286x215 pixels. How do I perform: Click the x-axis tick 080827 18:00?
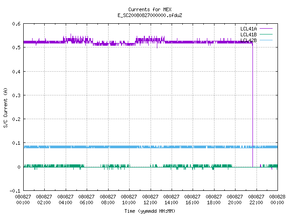pos(214,200)
